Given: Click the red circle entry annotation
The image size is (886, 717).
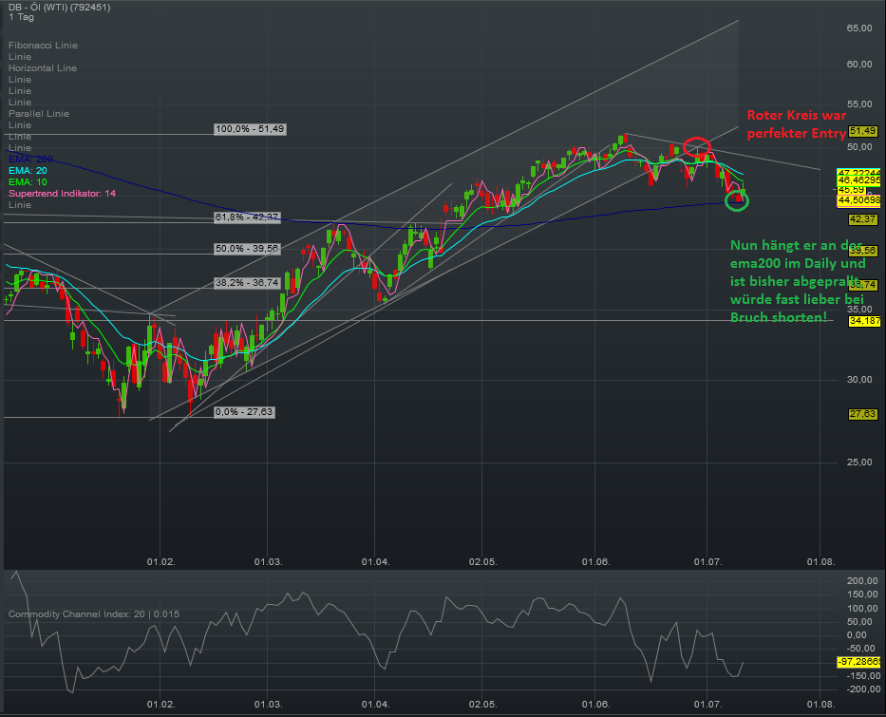Looking at the screenshot, I should [696, 148].
